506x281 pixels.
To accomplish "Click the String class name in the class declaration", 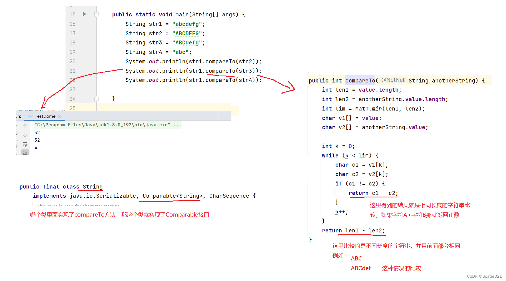I will (93, 187).
